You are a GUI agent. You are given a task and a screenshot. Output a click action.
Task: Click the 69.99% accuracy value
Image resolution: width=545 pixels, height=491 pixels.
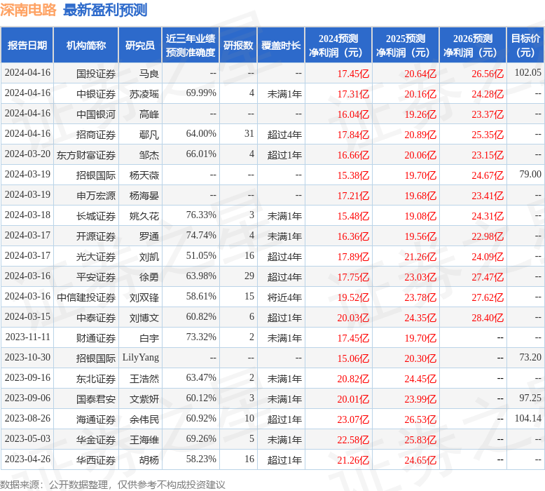(201, 93)
